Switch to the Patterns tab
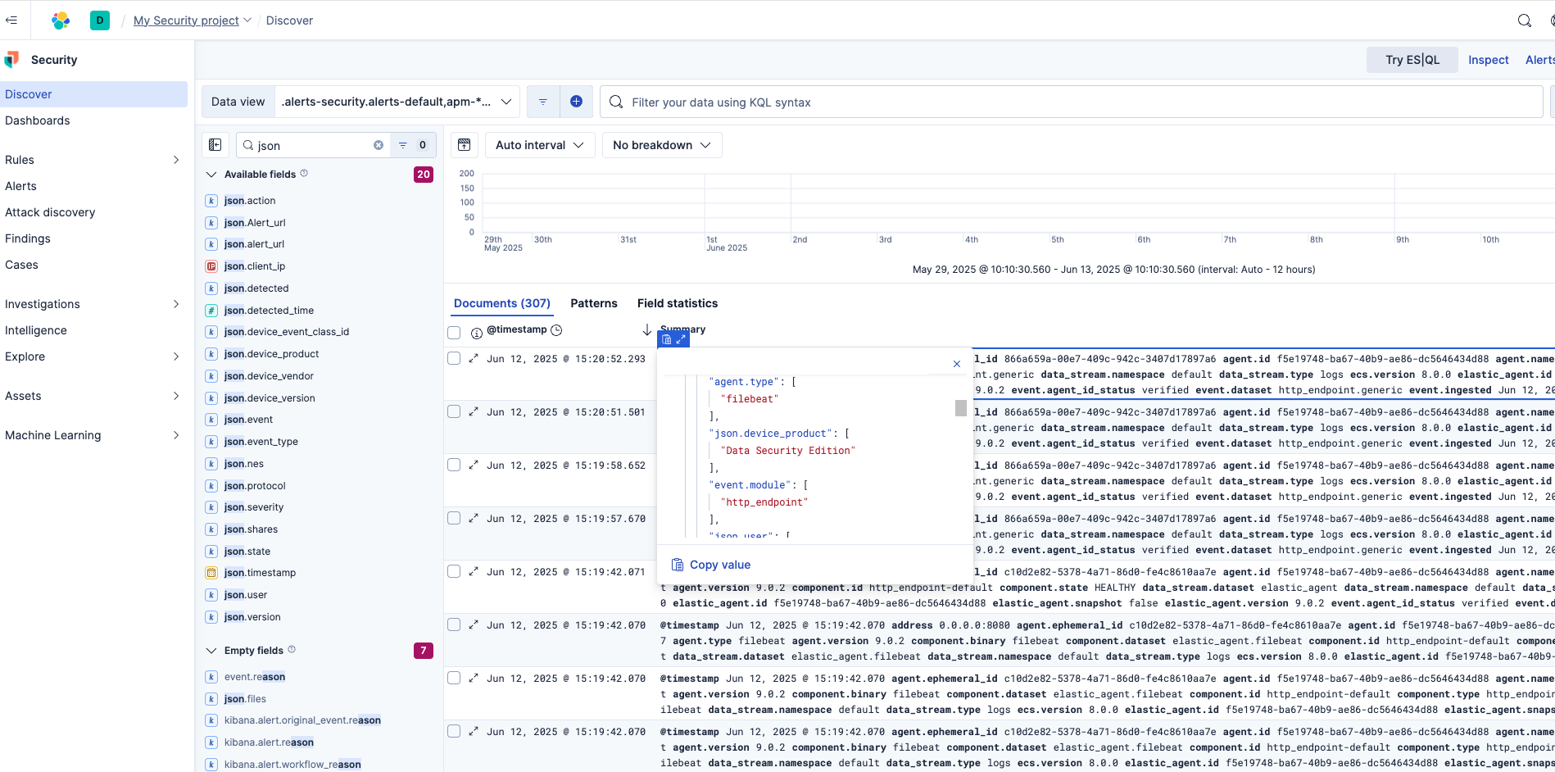 point(594,303)
